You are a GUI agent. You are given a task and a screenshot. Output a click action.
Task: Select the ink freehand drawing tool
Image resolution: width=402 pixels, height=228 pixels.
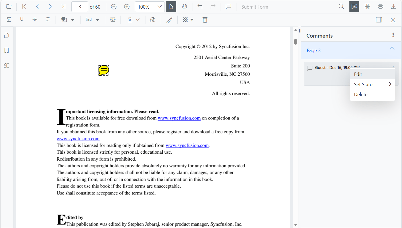[x=169, y=19]
